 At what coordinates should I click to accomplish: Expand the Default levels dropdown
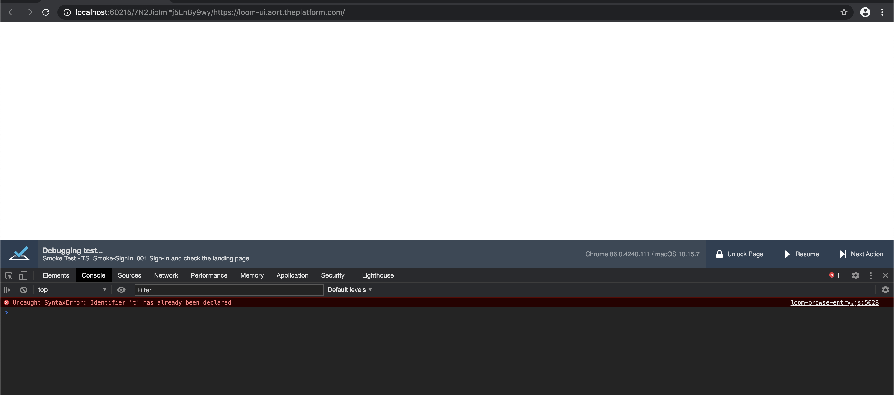pos(349,290)
